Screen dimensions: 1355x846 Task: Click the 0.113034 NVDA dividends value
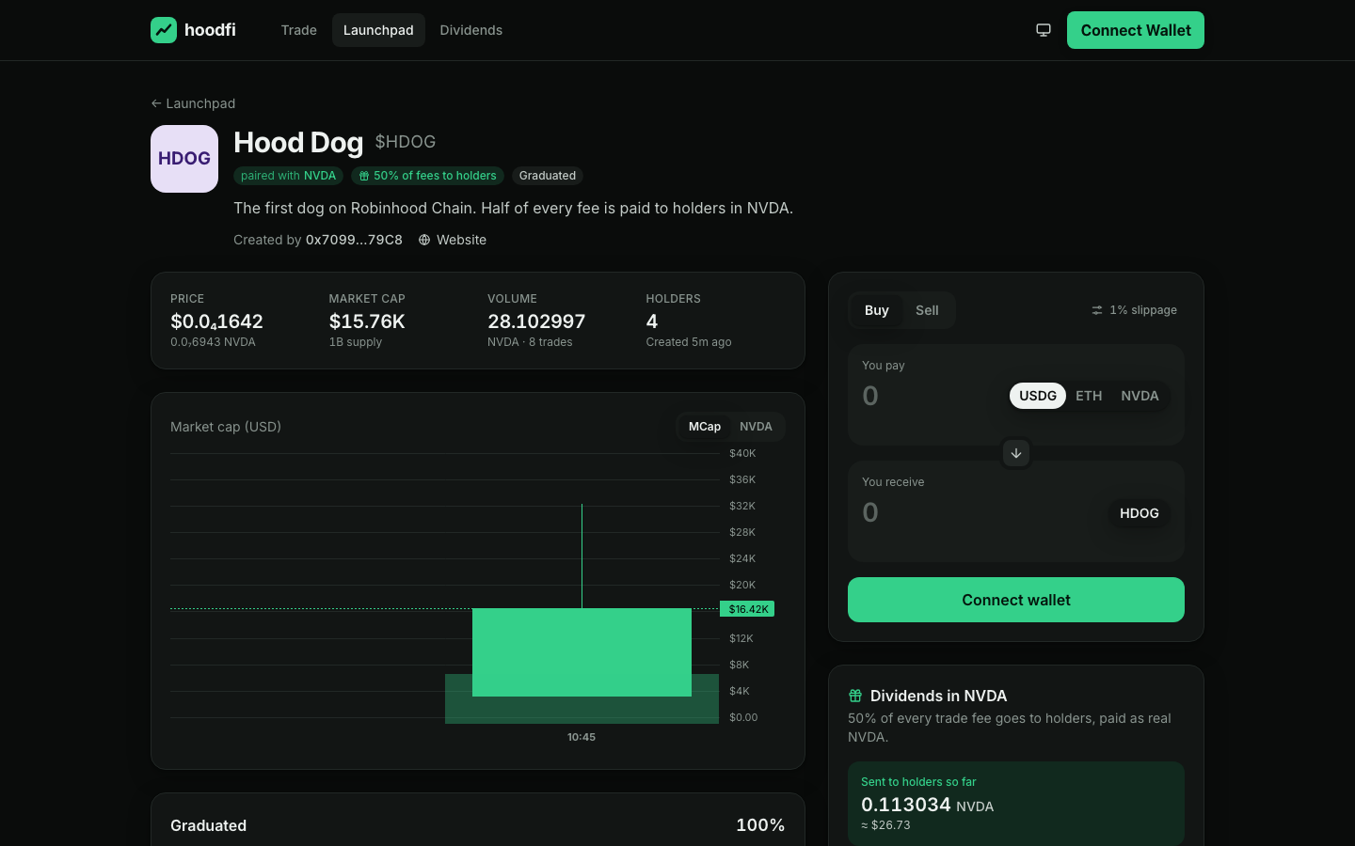click(x=927, y=805)
